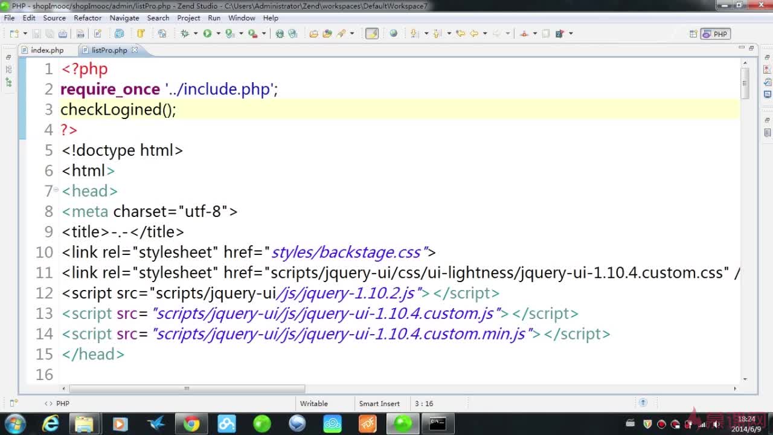The height and width of the screenshot is (435, 773).
Task: Open the Window menu
Action: (x=242, y=18)
